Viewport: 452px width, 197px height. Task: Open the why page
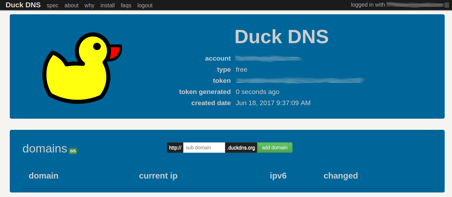tap(89, 5)
